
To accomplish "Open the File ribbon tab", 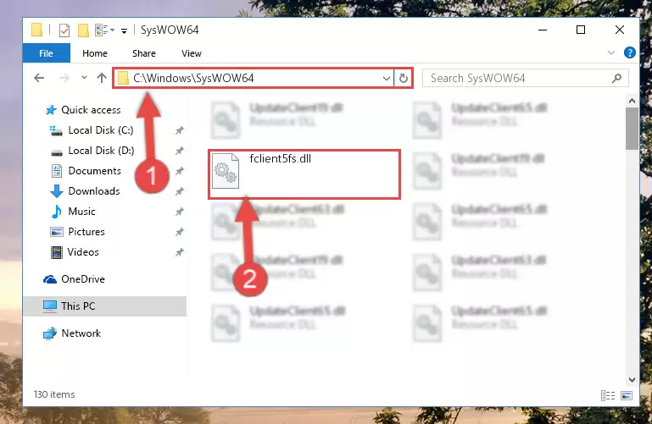I will [x=46, y=53].
